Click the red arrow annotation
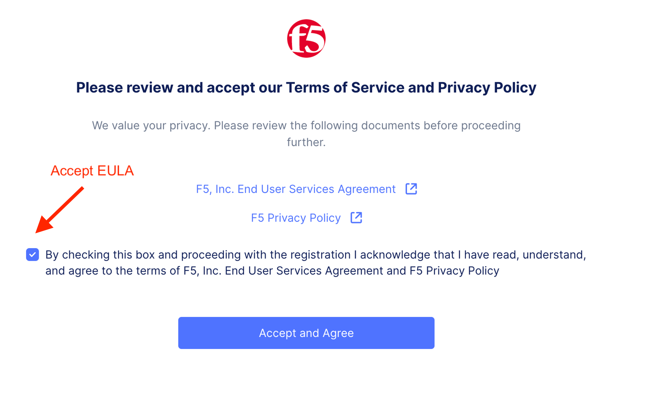This screenshot has height=399, width=654. (x=59, y=210)
